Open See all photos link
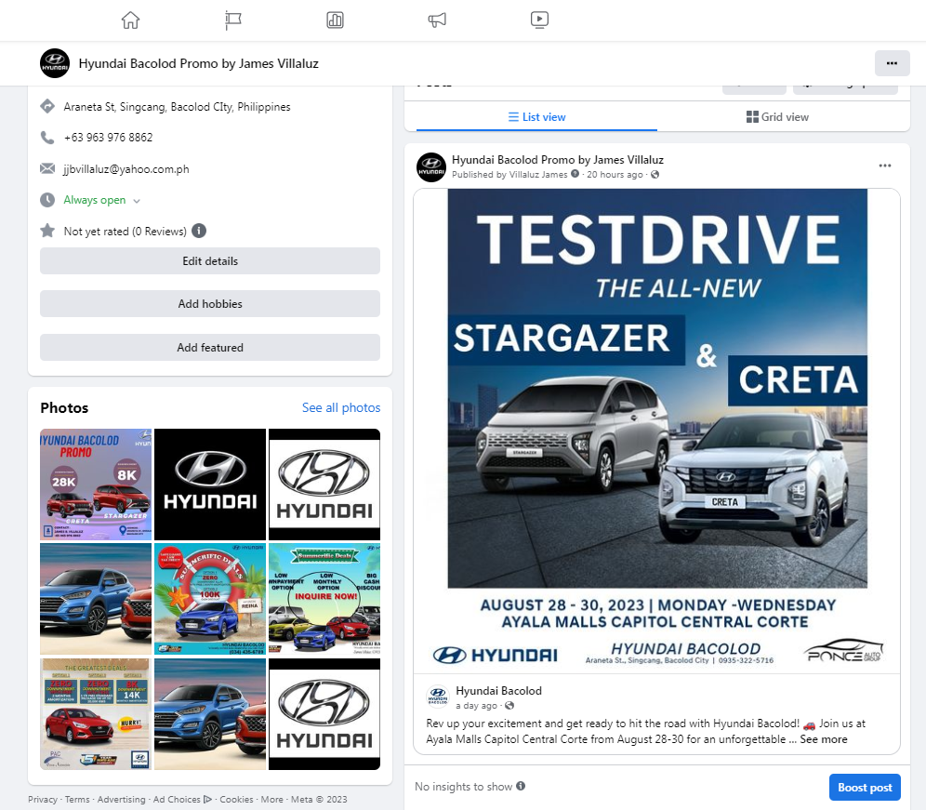Viewport: 926px width, 810px height. pyautogui.click(x=341, y=407)
